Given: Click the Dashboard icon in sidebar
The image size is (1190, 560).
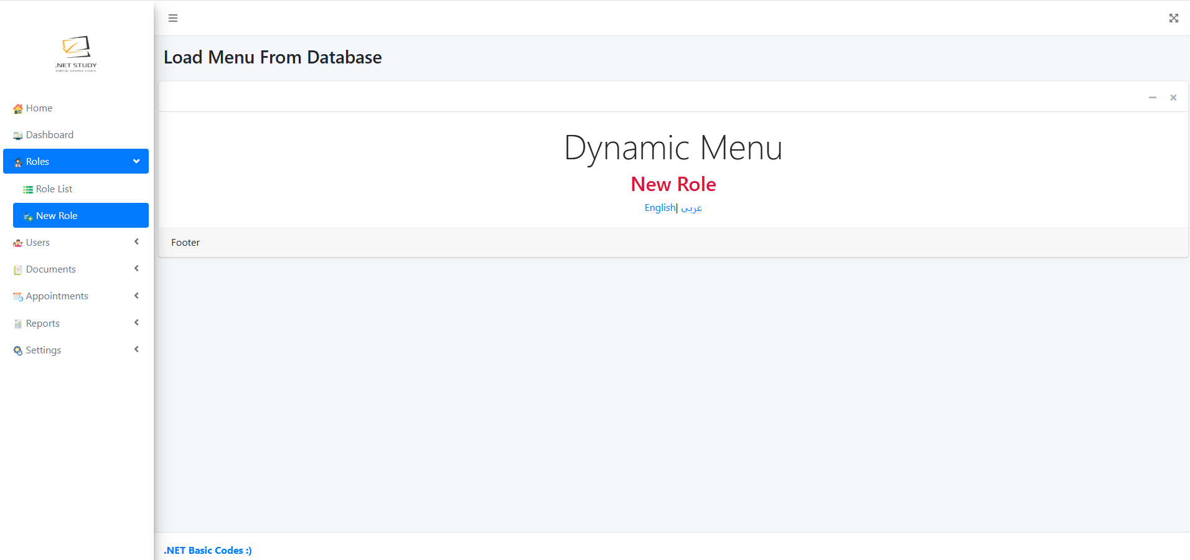Looking at the screenshot, I should click(x=18, y=136).
